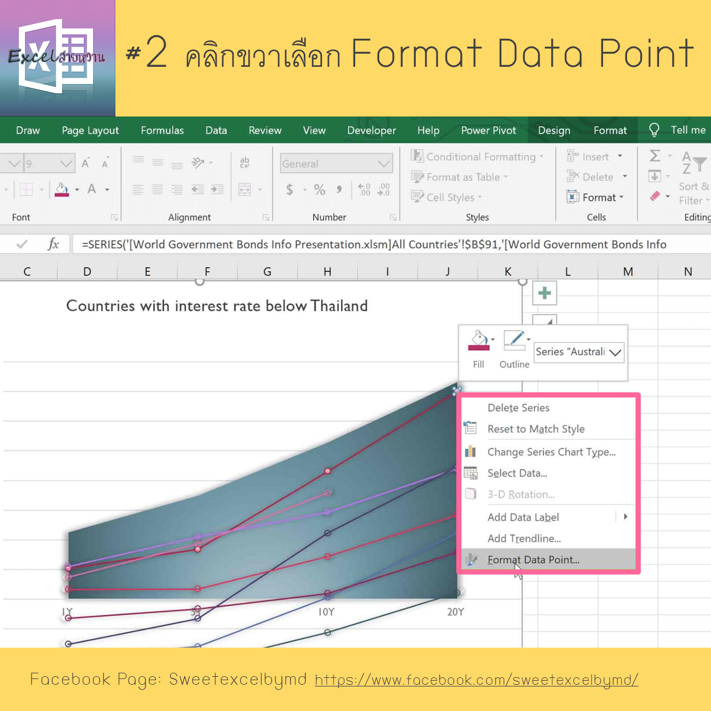711x711 pixels.
Task: Click the Chart Elements plus button
Action: point(544,293)
